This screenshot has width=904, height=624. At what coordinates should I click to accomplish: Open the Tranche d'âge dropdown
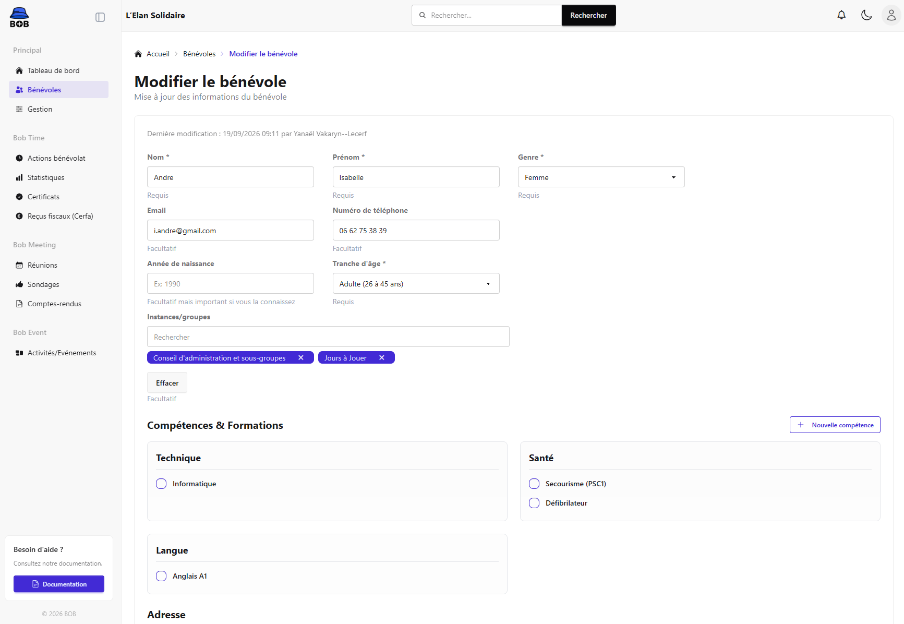[x=416, y=283]
